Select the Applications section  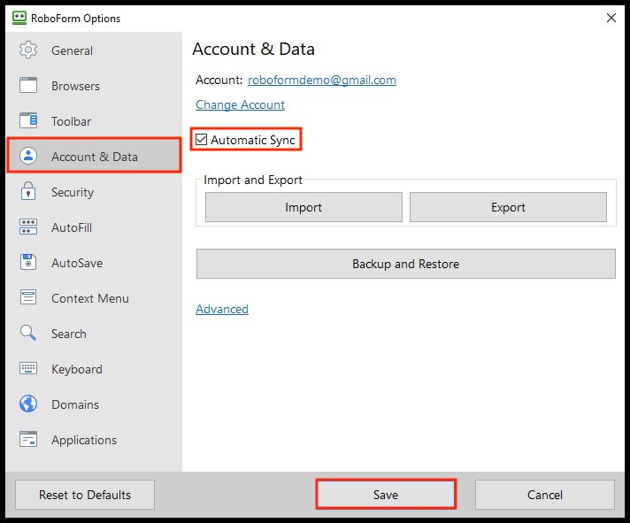94,439
